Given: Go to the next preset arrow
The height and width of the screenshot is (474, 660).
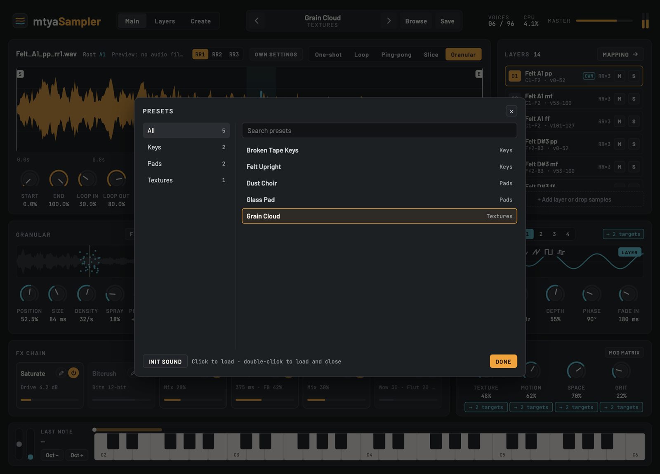Looking at the screenshot, I should [x=389, y=21].
